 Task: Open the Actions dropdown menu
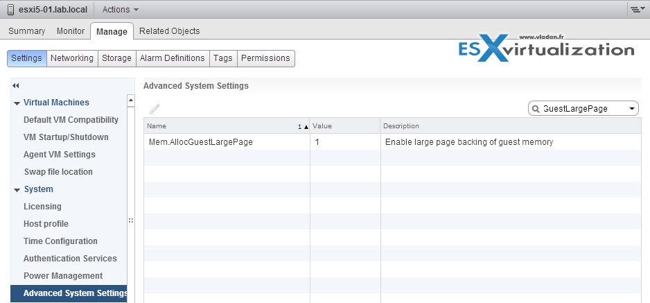coord(120,10)
